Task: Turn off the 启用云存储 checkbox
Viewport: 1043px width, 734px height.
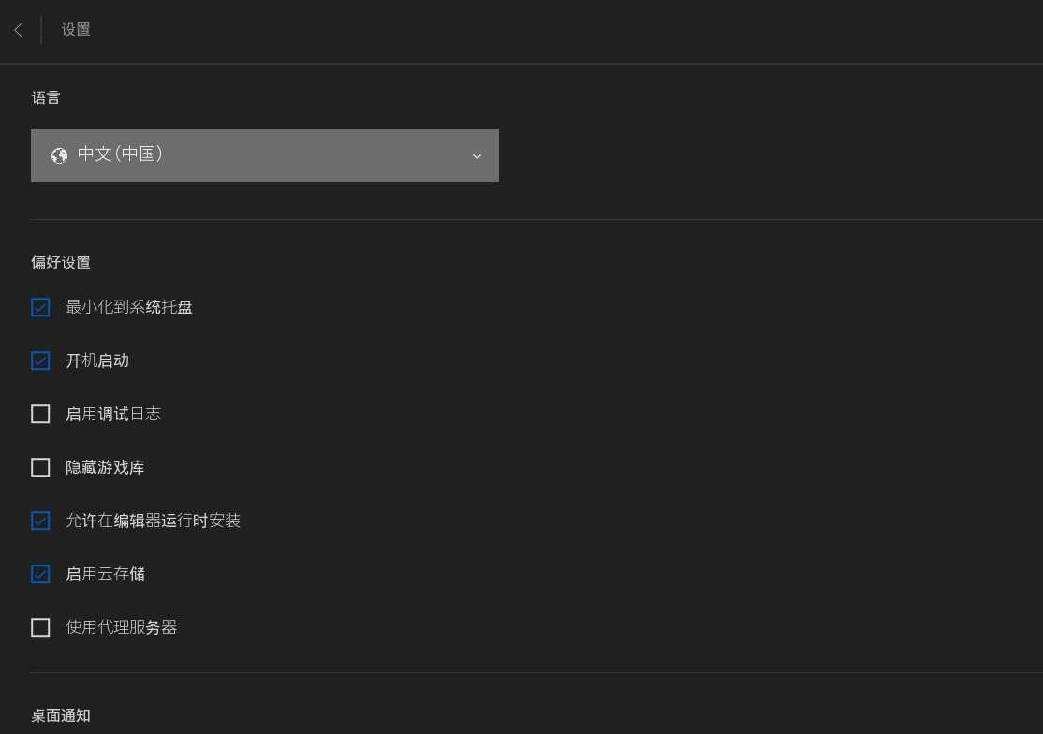Action: pos(40,574)
